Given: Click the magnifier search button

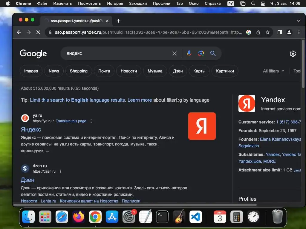Looking at the screenshot, I should 213,53.
